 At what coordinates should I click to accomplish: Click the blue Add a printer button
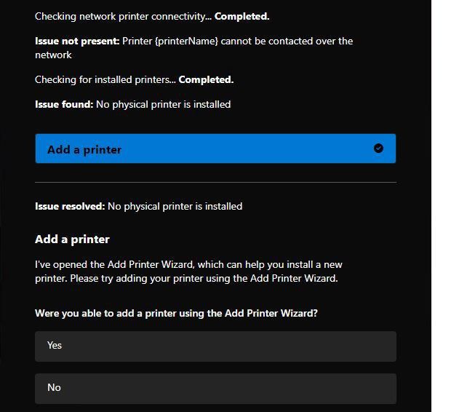pyautogui.click(x=215, y=148)
